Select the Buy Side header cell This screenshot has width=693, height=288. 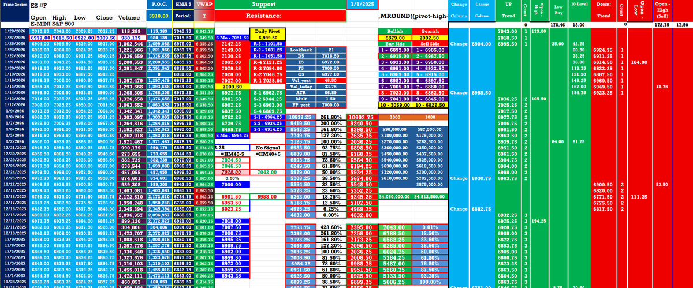click(x=394, y=43)
